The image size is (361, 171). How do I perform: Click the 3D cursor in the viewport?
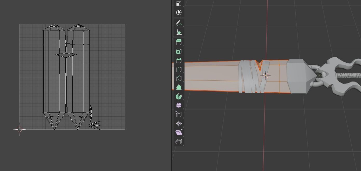(x=265, y=76)
